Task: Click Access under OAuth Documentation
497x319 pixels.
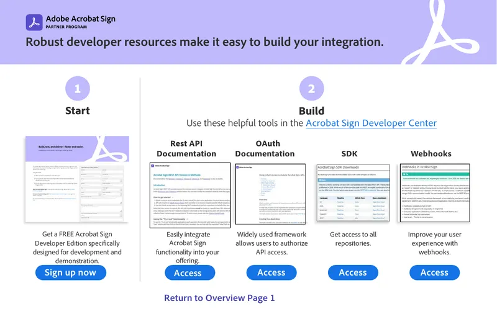Action: (271, 272)
